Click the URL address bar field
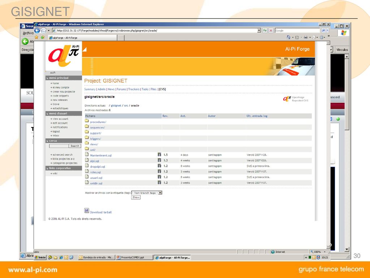 pos(155,30)
